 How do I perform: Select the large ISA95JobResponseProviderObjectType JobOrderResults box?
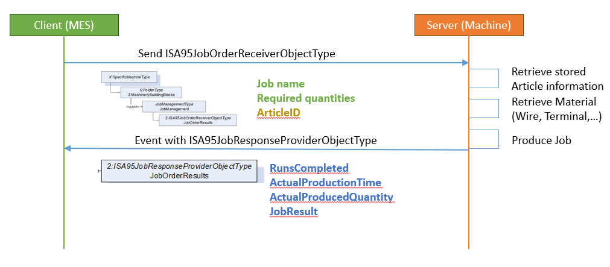[179, 171]
